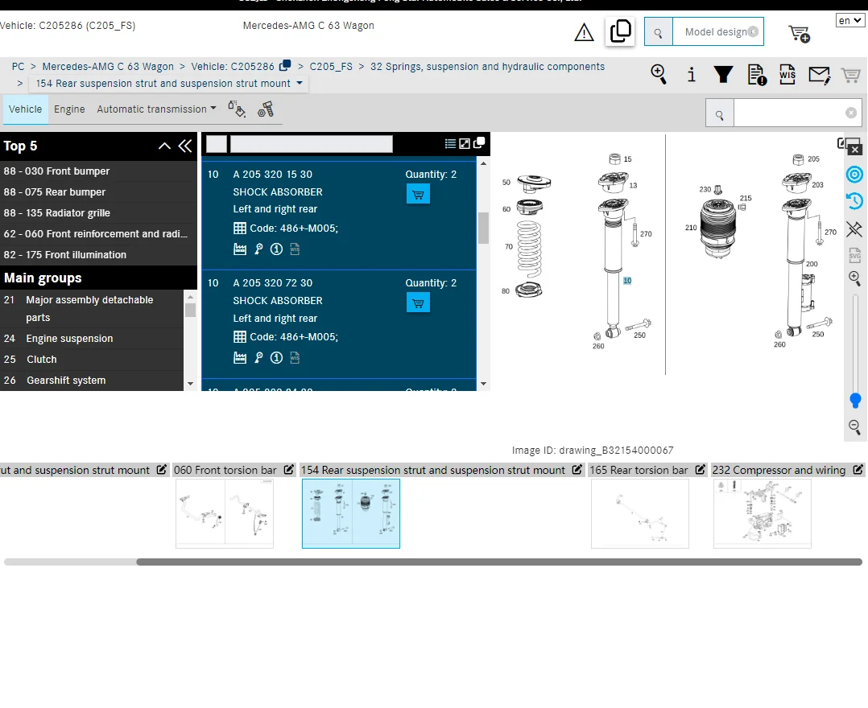Viewport: 868px width, 708px height.
Task: Click the secondary search field below toolbar
Action: click(x=797, y=113)
